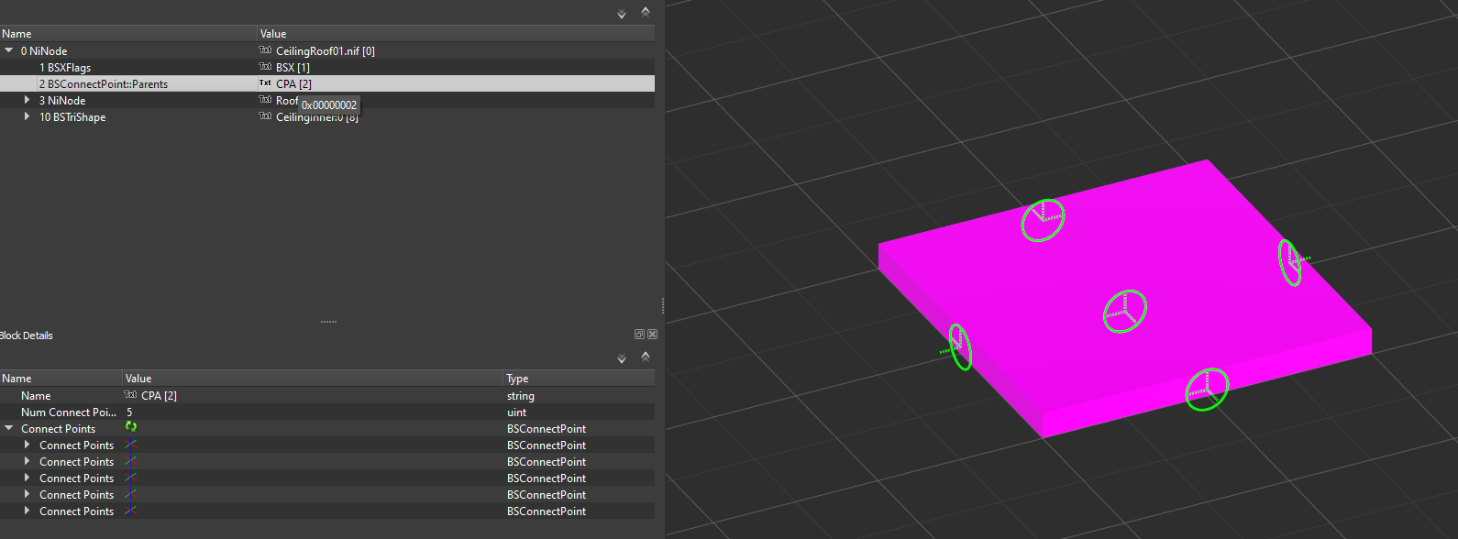Click the collapse-all chevron in Block Details

point(646,356)
